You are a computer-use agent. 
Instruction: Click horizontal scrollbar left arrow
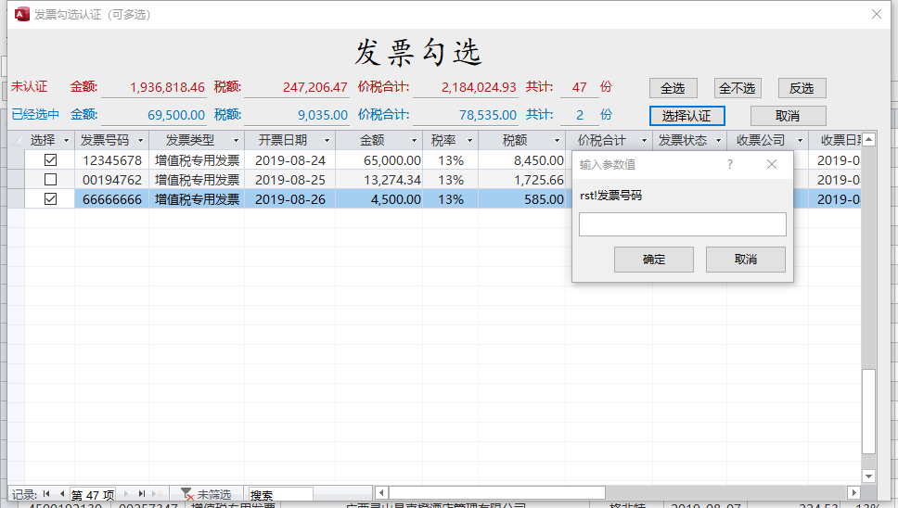tap(381, 492)
